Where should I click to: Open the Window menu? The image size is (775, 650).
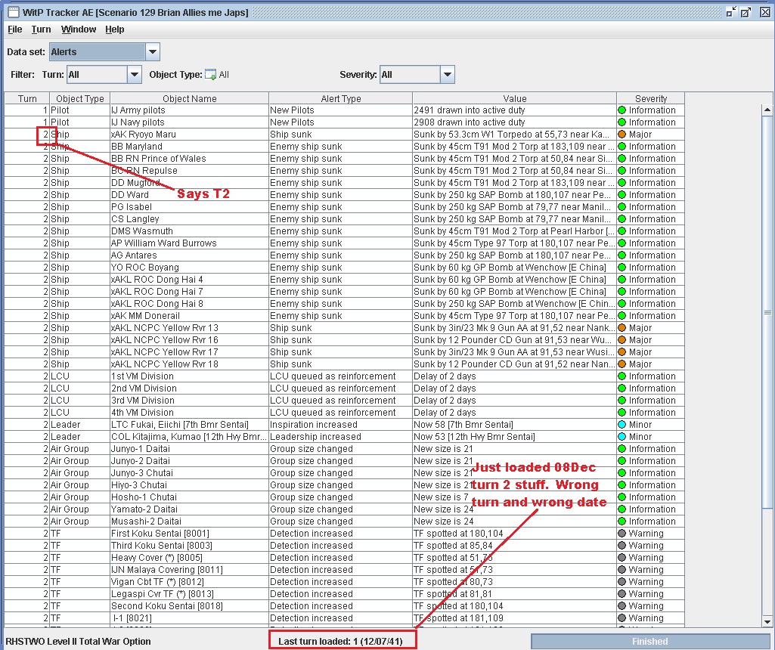tap(79, 29)
